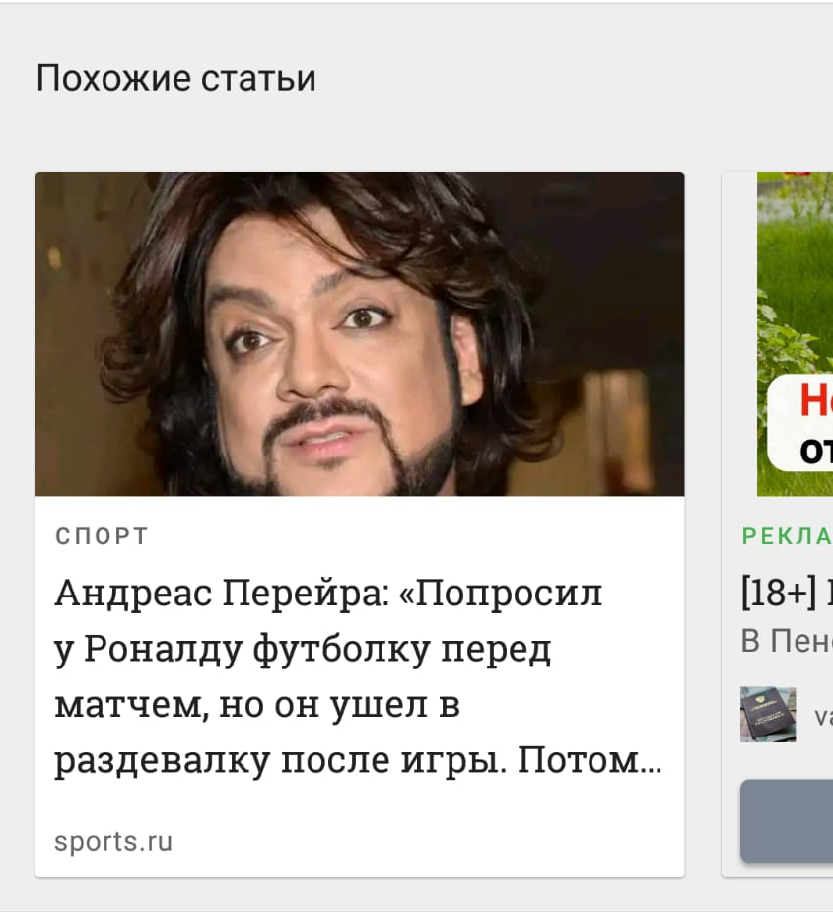Click the black от text in ad banner

click(x=816, y=451)
